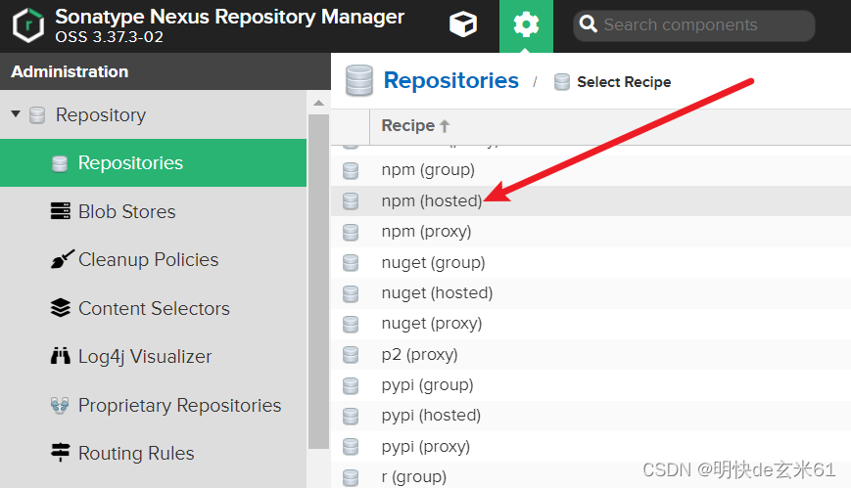Click the Proprietary Repositories icon
This screenshot has height=488, width=851.
tap(60, 405)
